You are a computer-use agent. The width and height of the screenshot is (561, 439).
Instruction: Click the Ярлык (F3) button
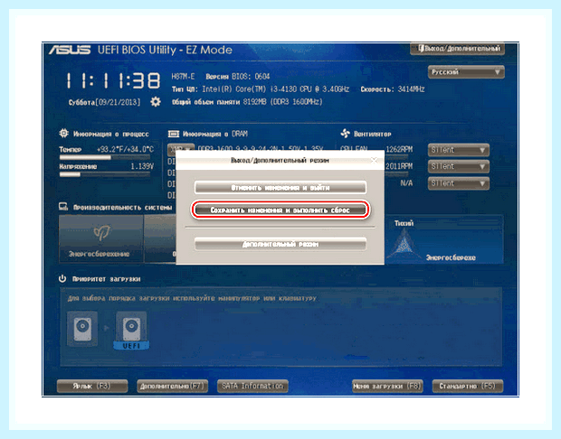[92, 386]
